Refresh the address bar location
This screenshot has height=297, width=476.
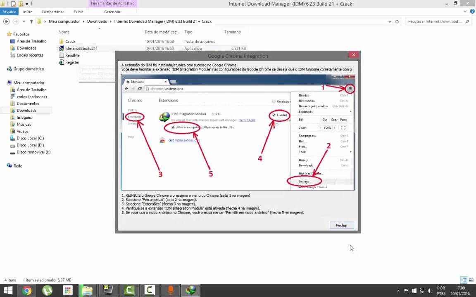tap(397, 21)
